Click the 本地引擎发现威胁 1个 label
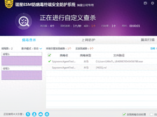The height and width of the screenshot is (117, 157). [x=59, y=48]
